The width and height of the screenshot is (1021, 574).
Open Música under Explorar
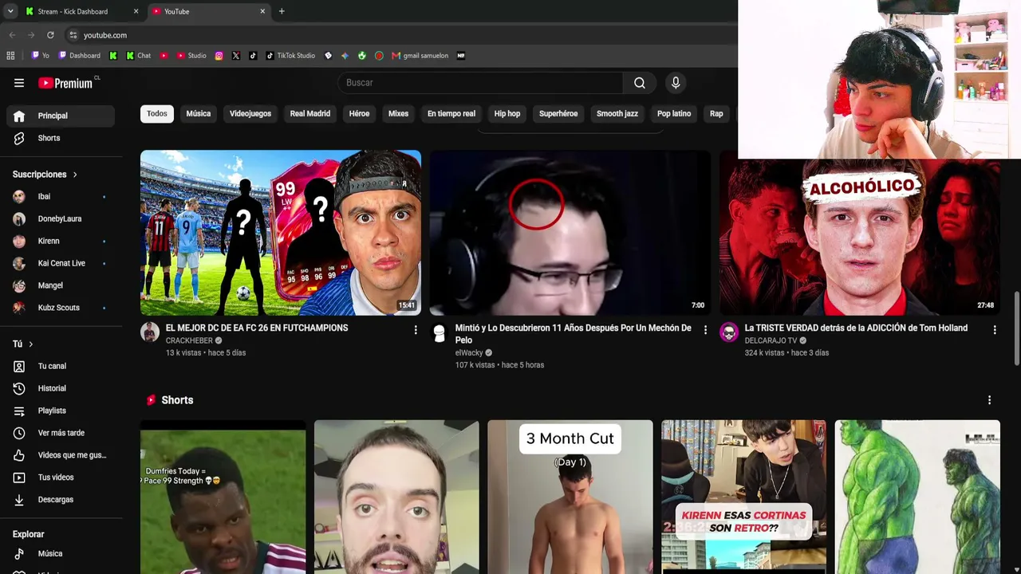tap(61, 553)
